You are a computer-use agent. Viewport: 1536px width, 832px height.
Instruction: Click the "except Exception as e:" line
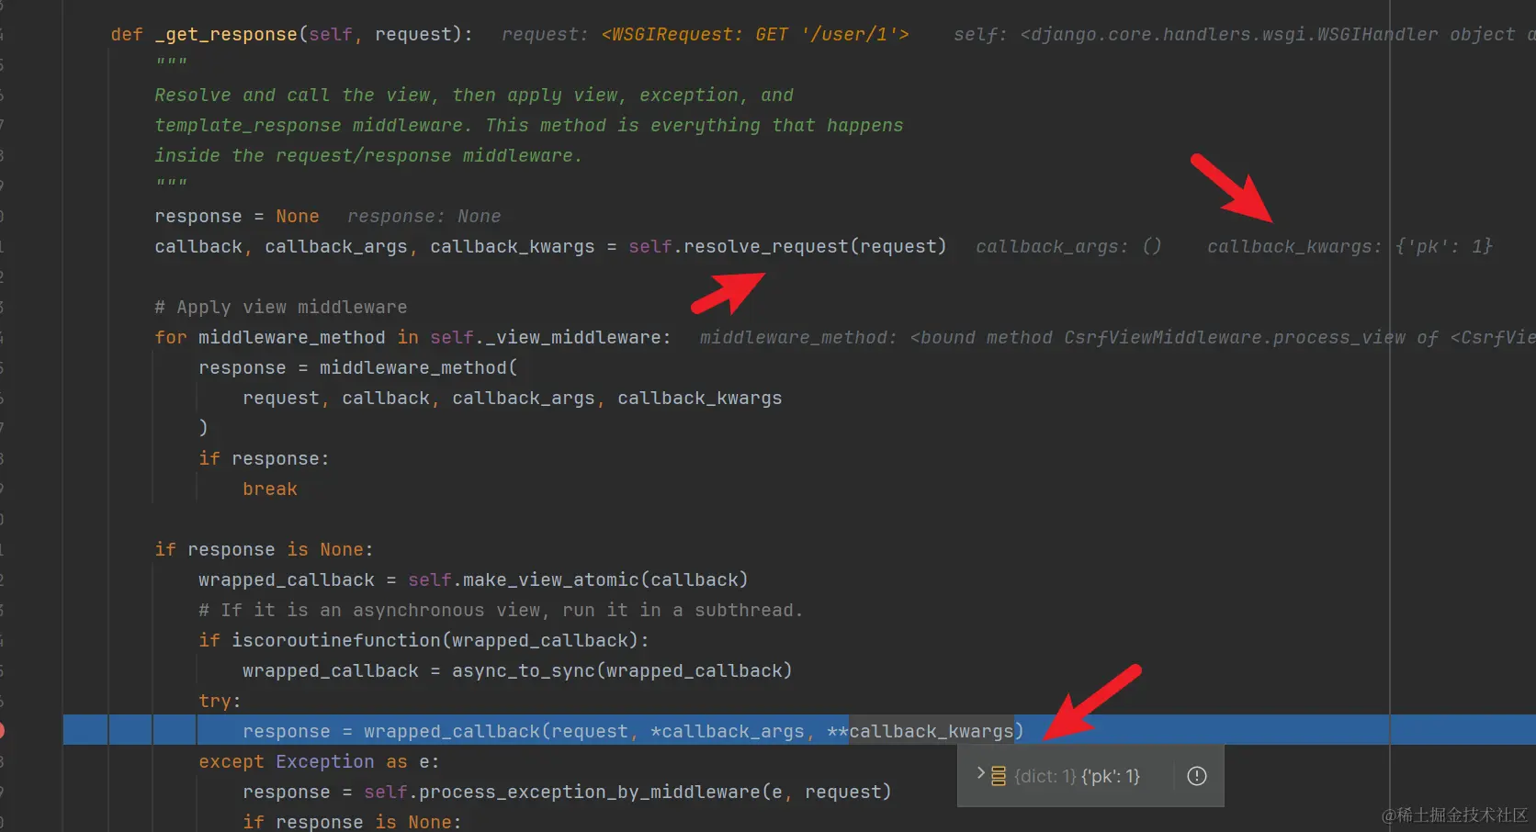tap(319, 761)
